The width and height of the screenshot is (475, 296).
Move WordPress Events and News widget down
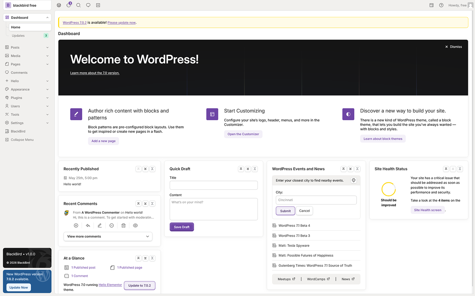coord(350,169)
